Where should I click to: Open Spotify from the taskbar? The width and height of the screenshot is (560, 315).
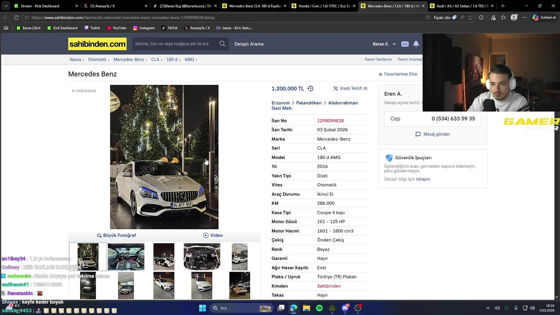pyautogui.click(x=319, y=308)
